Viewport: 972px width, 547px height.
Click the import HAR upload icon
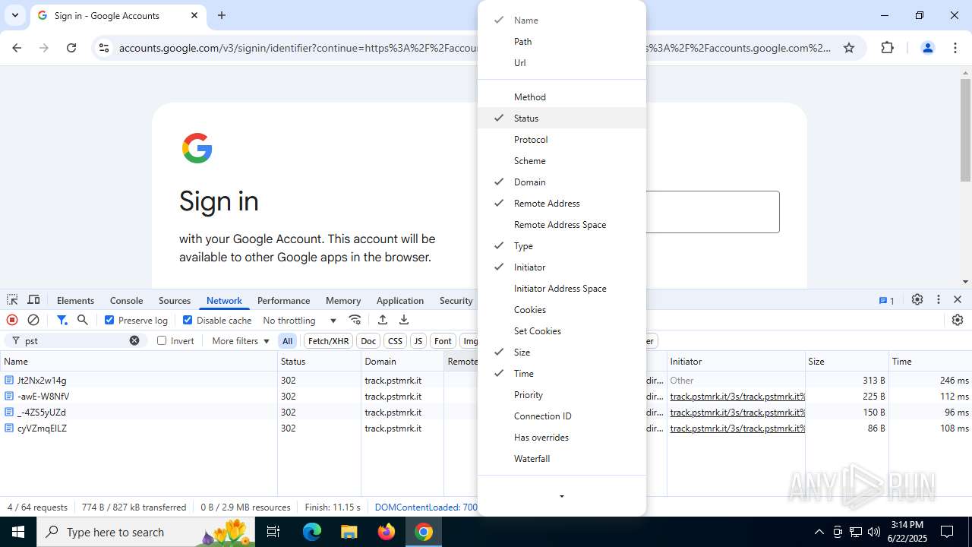point(383,320)
